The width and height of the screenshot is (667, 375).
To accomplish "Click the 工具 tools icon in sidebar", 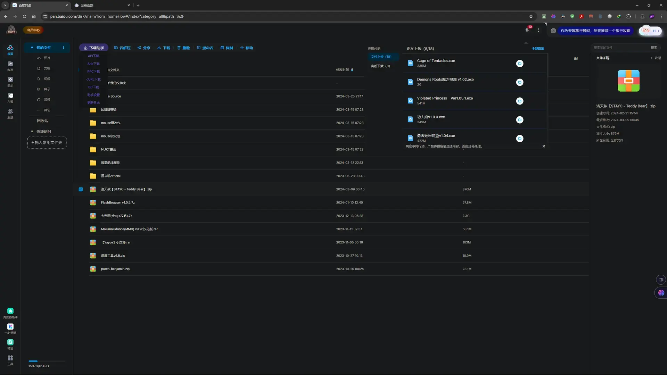I will coord(10,360).
